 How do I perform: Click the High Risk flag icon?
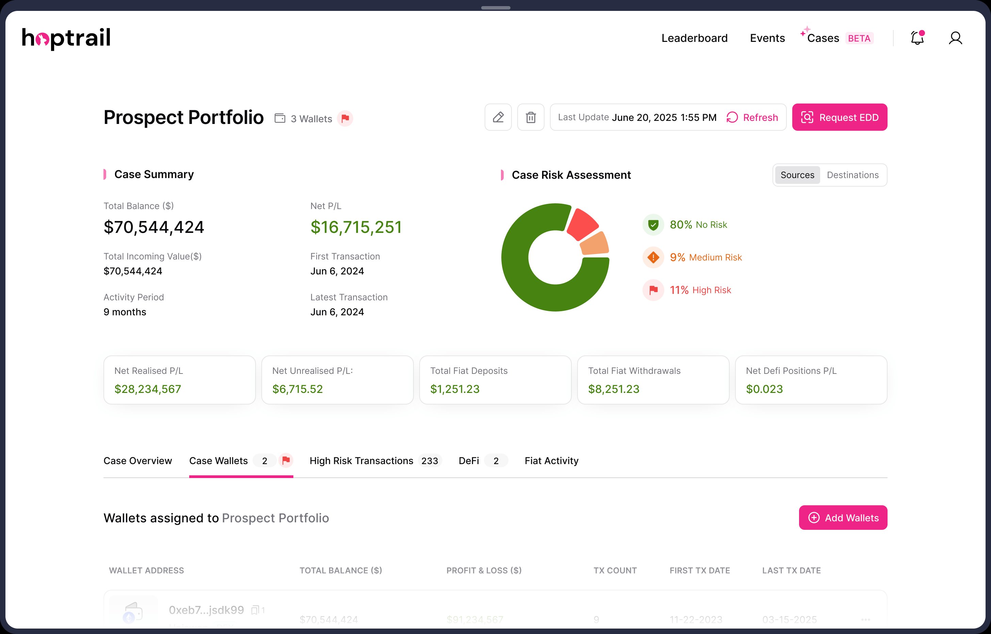pyautogui.click(x=653, y=290)
